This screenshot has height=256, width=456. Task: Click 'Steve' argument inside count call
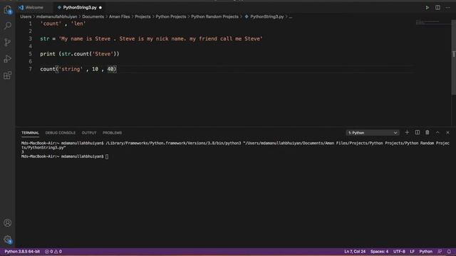tap(103, 54)
